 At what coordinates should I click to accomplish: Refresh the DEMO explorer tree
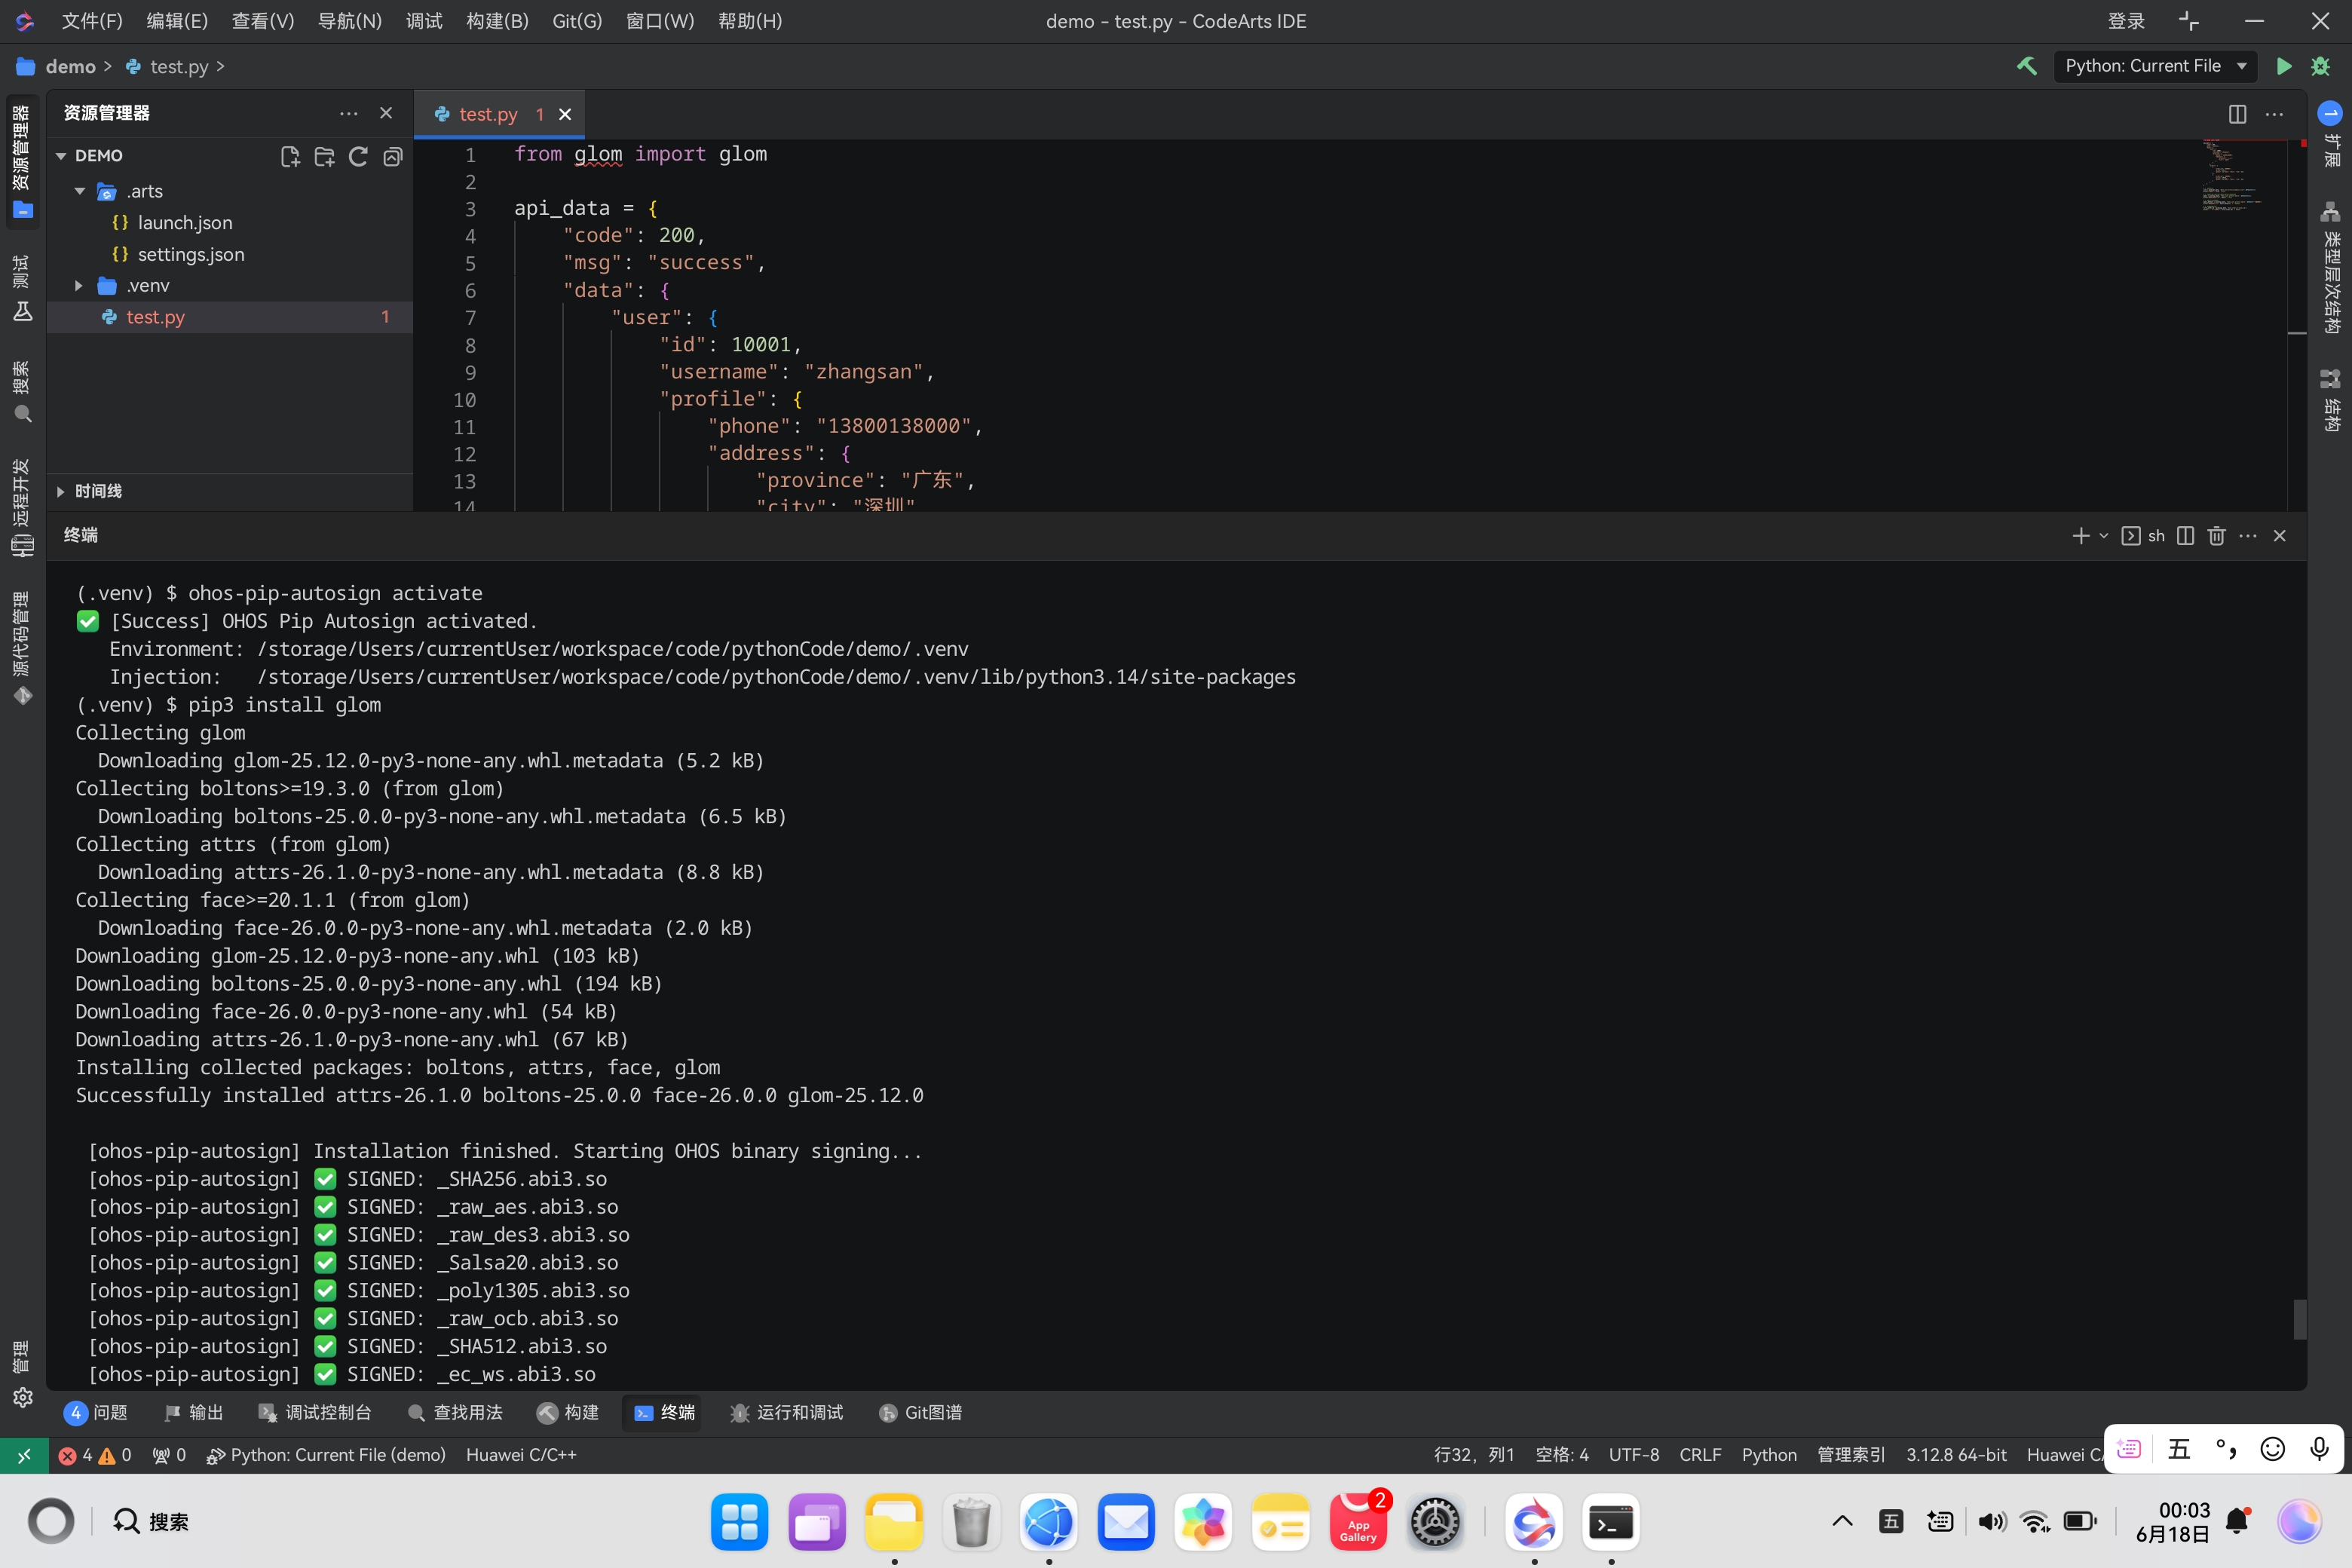[358, 156]
